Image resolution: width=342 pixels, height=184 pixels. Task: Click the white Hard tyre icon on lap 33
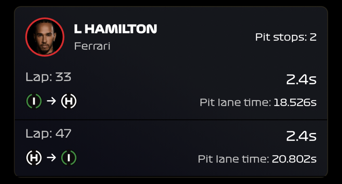tap(69, 101)
